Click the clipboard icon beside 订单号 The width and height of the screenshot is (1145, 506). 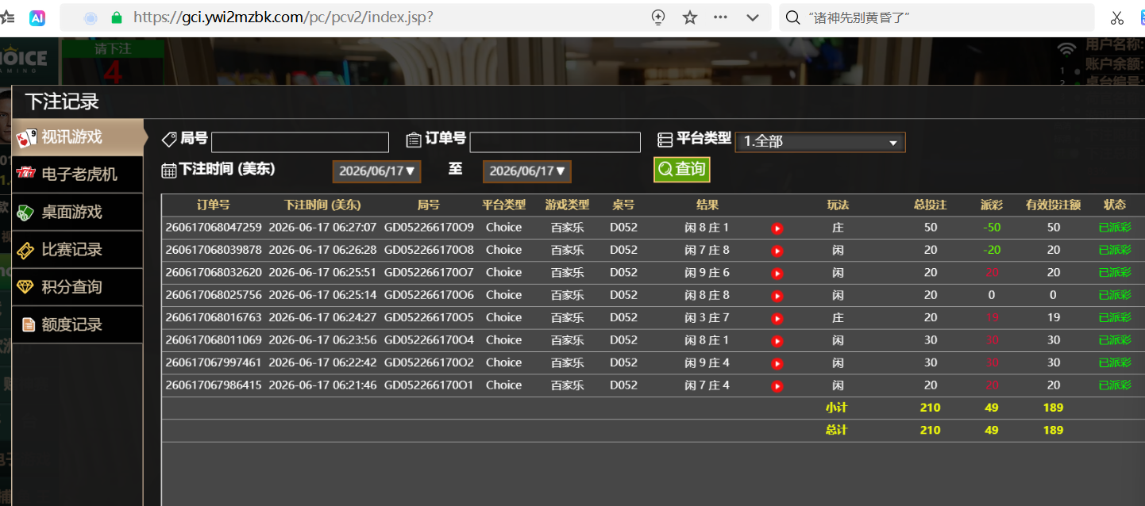point(414,140)
